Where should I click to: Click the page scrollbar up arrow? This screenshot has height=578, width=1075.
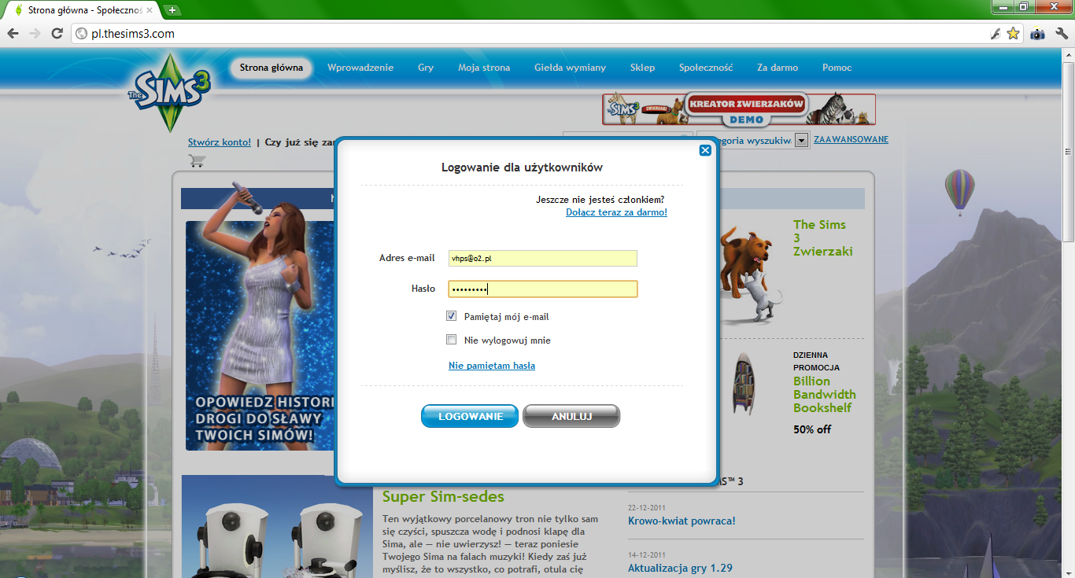[x=1068, y=54]
